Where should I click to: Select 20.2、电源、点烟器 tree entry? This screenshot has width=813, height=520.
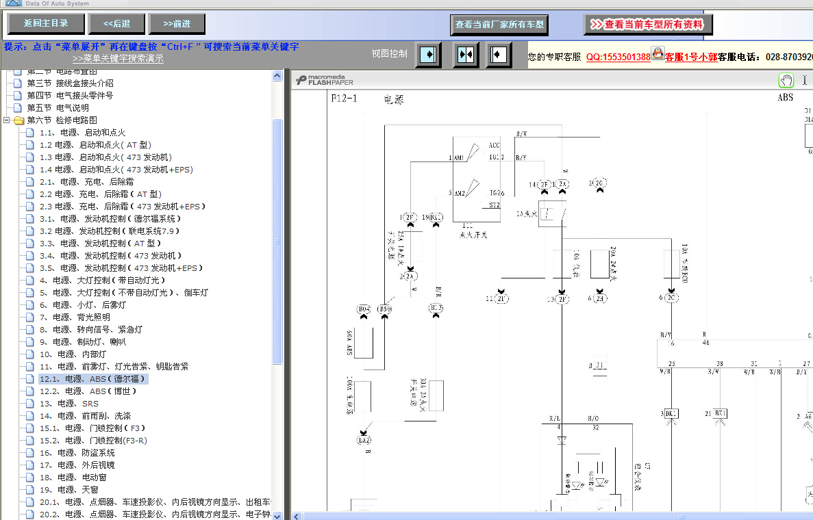coord(155,515)
